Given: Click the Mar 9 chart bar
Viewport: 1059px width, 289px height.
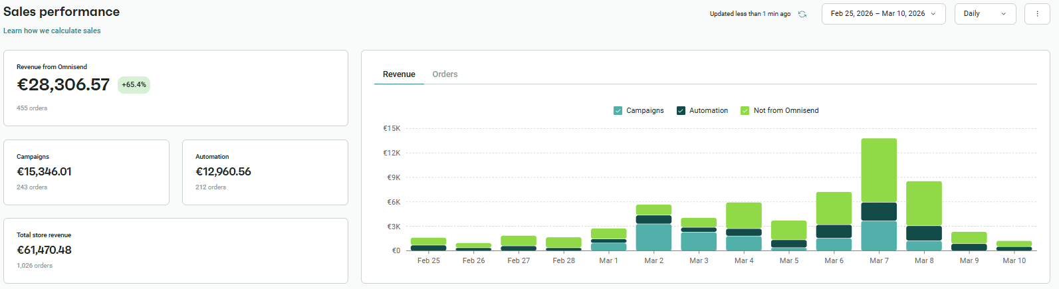Looking at the screenshot, I should point(969,241).
